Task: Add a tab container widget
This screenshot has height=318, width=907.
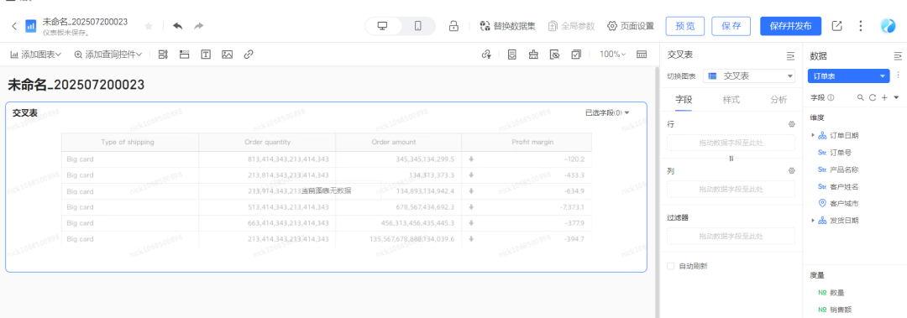Action: point(185,55)
